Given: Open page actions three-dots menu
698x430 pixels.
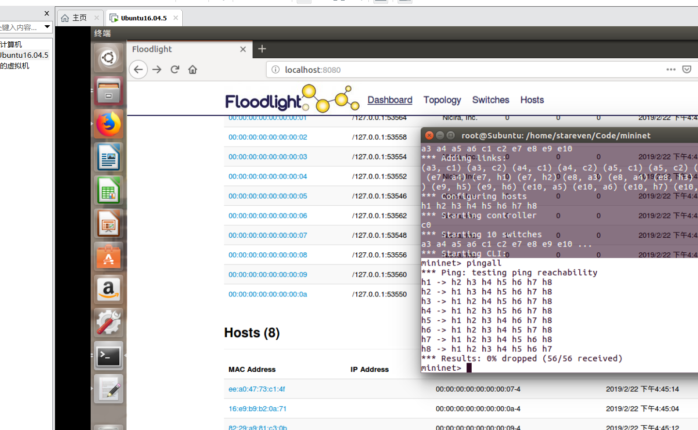Looking at the screenshot, I should (671, 69).
